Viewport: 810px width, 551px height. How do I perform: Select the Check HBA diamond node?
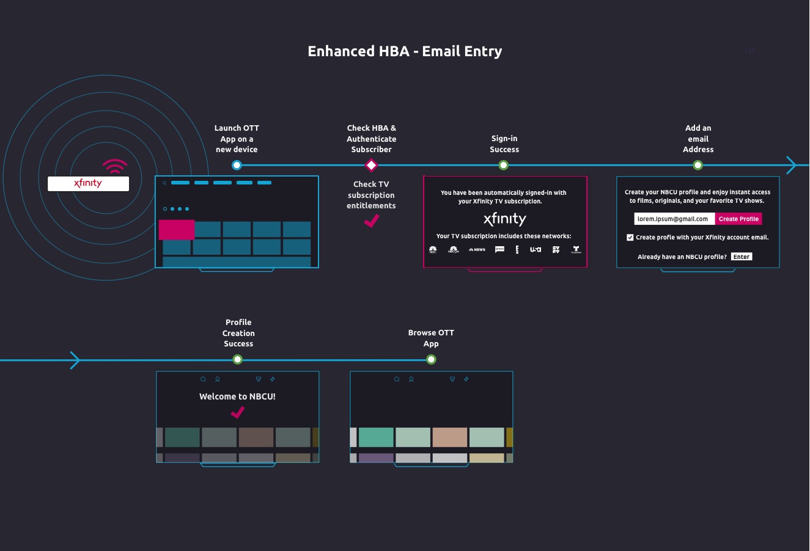pos(371,165)
